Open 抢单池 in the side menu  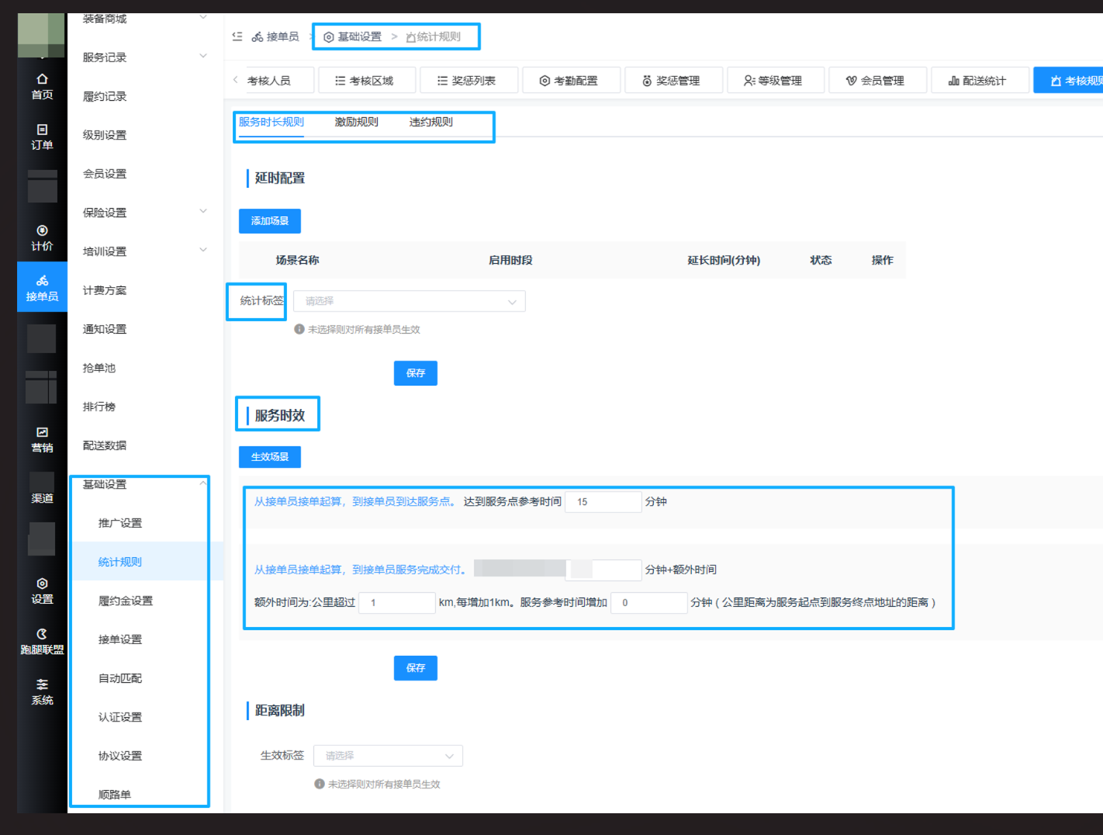click(99, 368)
